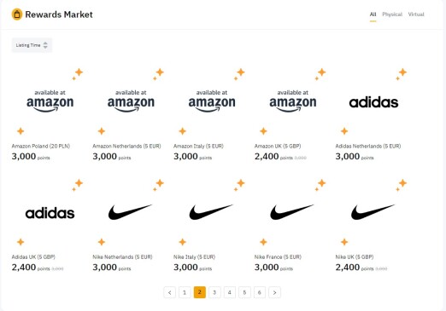
Task: Click the Adidas UK logo
Action: click(x=50, y=213)
